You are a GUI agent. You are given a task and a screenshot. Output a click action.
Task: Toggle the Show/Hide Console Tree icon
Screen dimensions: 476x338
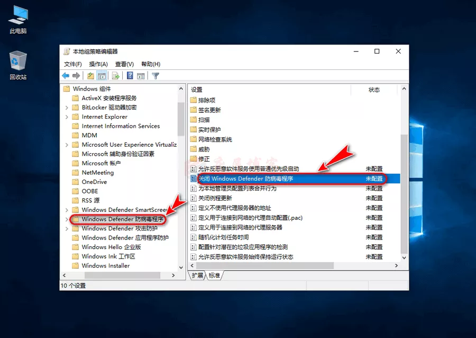point(102,76)
